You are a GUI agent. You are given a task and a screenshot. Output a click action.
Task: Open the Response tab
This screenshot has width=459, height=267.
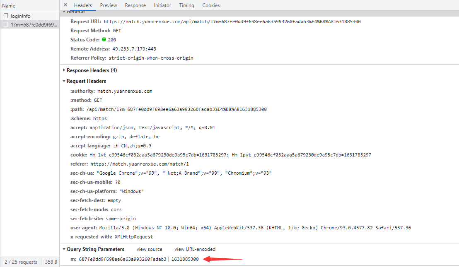(135, 5)
